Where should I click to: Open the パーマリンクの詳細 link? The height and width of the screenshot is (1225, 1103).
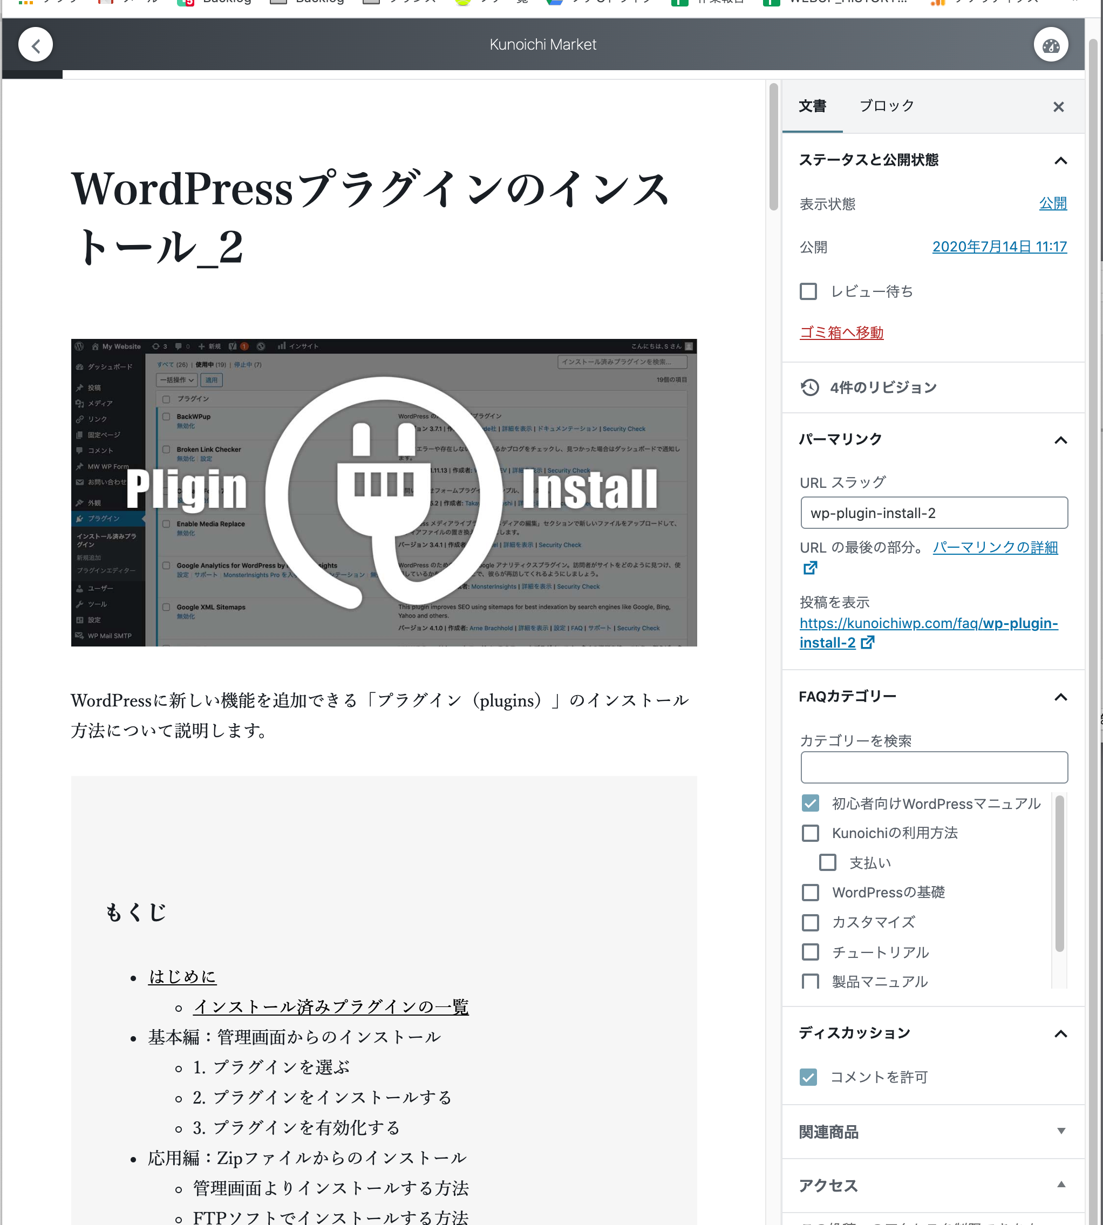click(x=995, y=547)
